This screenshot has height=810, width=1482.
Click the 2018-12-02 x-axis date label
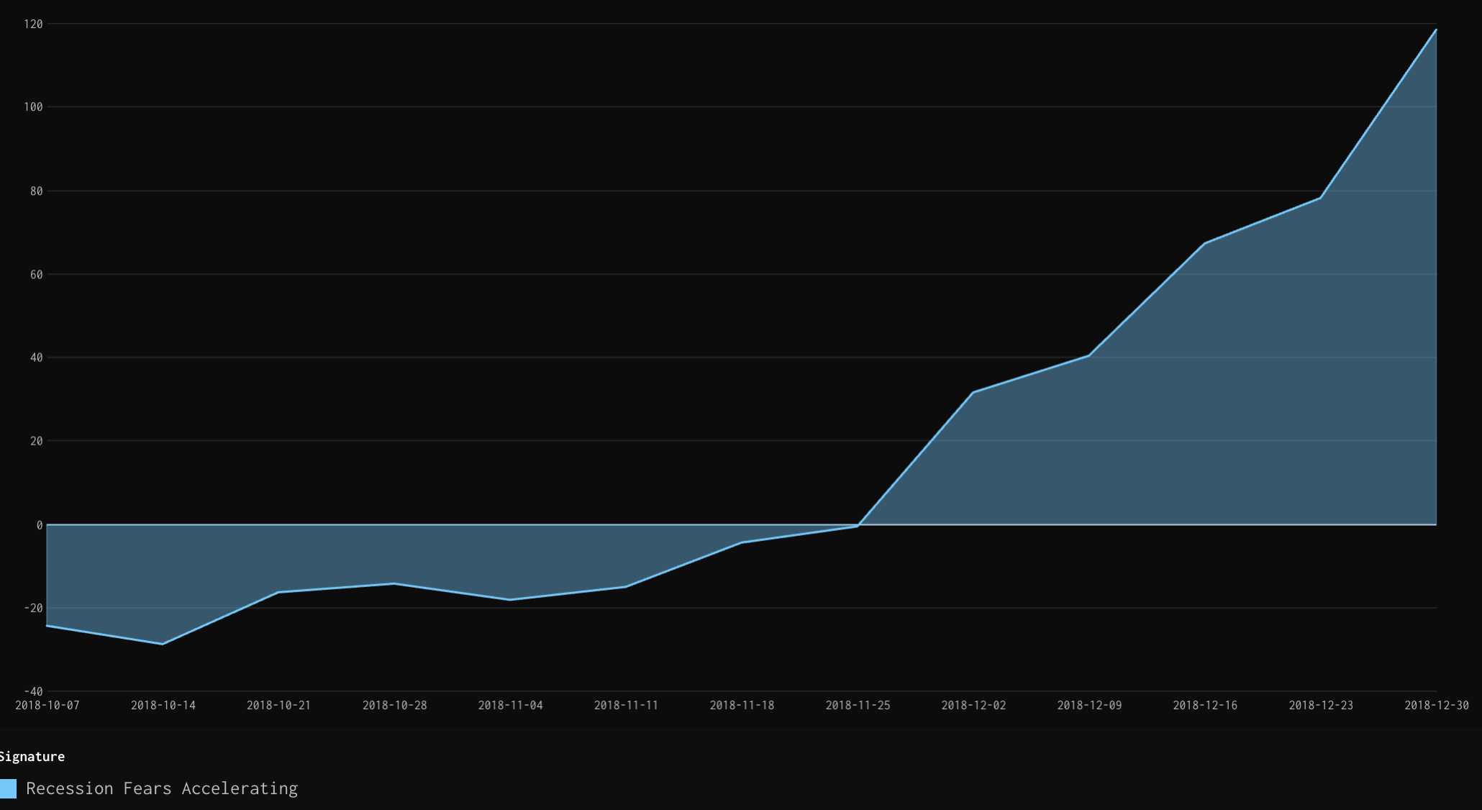(974, 705)
